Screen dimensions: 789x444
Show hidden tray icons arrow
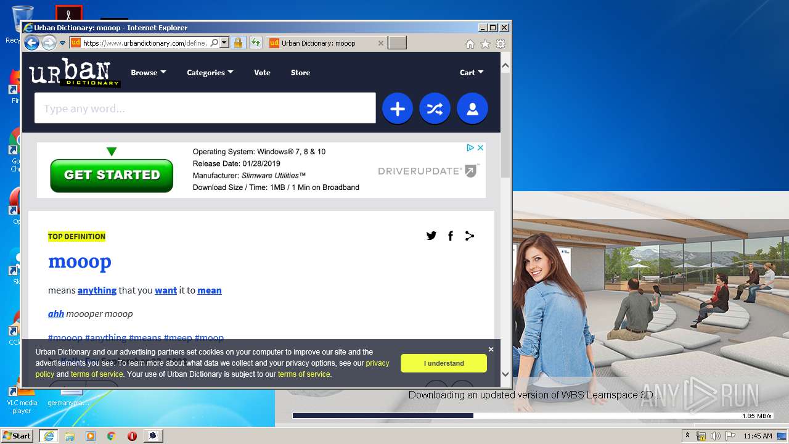point(687,435)
